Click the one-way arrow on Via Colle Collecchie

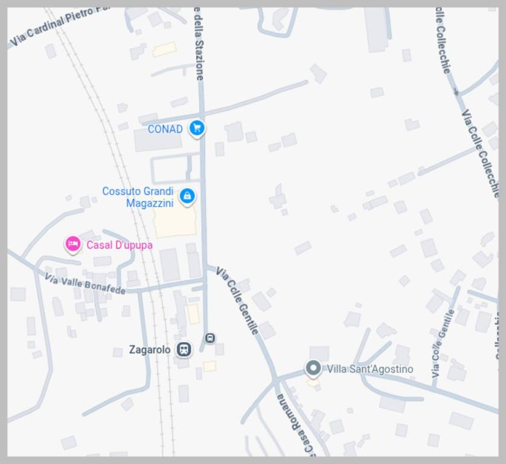456,92
